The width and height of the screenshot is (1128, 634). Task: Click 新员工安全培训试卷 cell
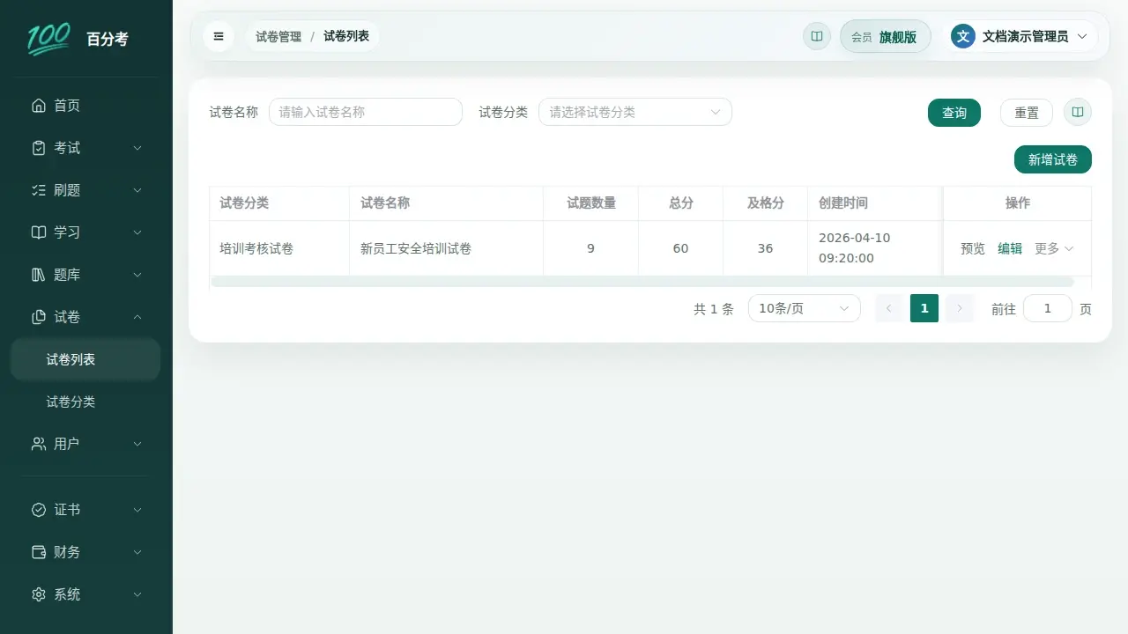click(447, 248)
